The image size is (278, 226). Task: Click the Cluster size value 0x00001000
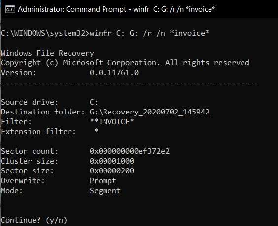[112, 161]
